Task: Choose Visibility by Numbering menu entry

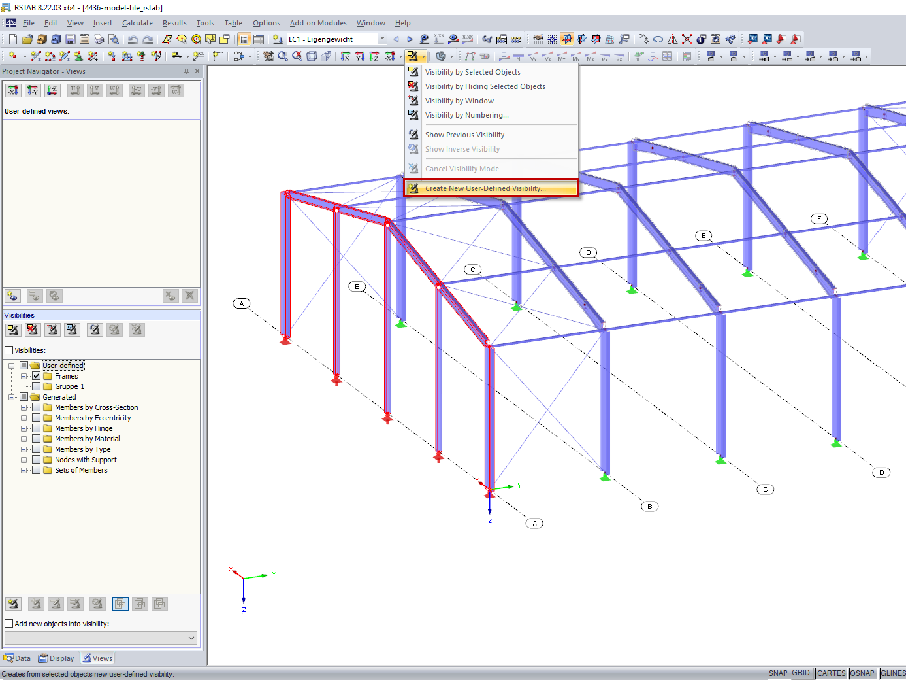Action: (491, 115)
